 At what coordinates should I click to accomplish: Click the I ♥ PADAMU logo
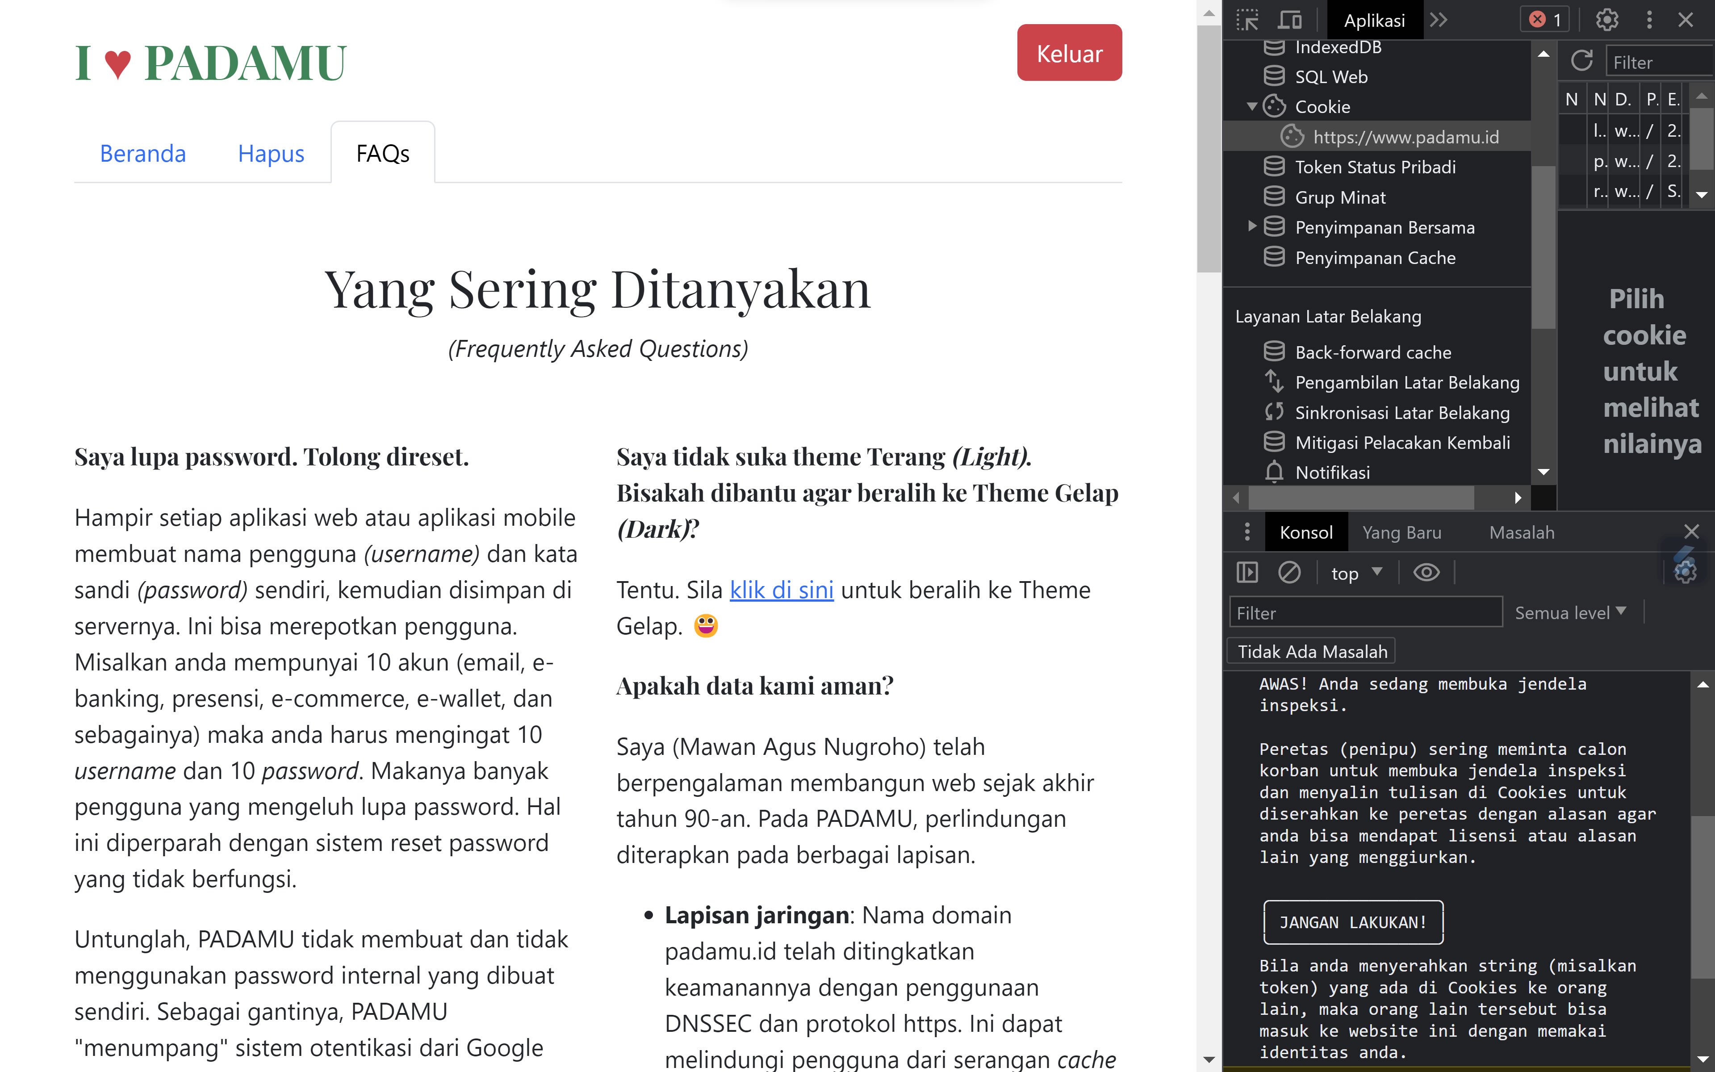point(210,63)
